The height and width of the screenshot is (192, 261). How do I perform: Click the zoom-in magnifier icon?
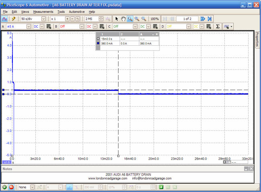click(137, 19)
